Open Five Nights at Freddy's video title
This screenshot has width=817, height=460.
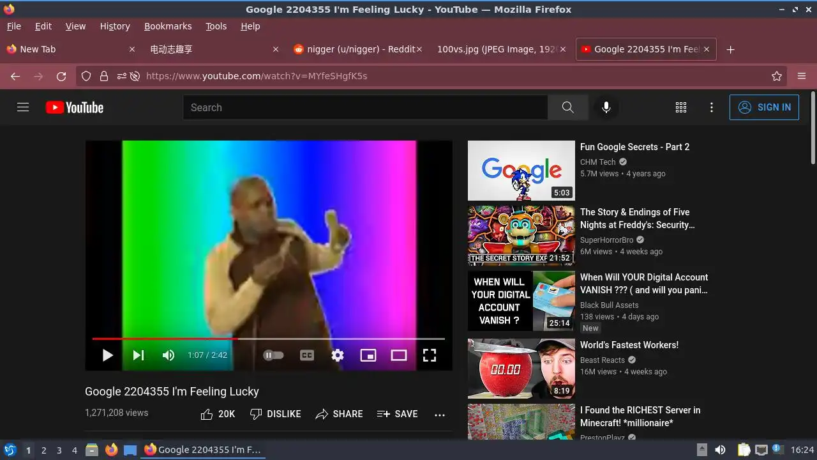pos(637,218)
